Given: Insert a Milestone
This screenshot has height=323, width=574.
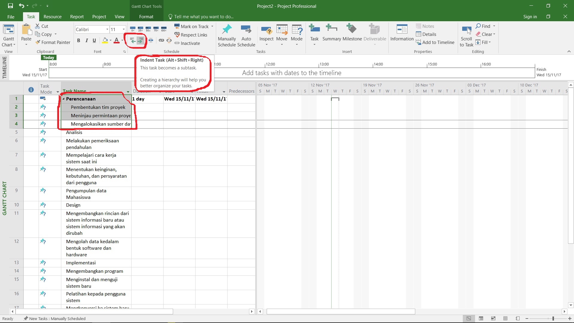Looking at the screenshot, I should tap(352, 33).
